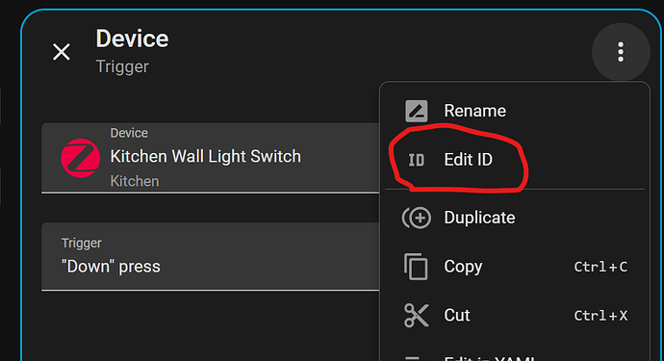Click the Trigger subtitle under Device
The width and height of the screenshot is (664, 361).
pyautogui.click(x=122, y=66)
